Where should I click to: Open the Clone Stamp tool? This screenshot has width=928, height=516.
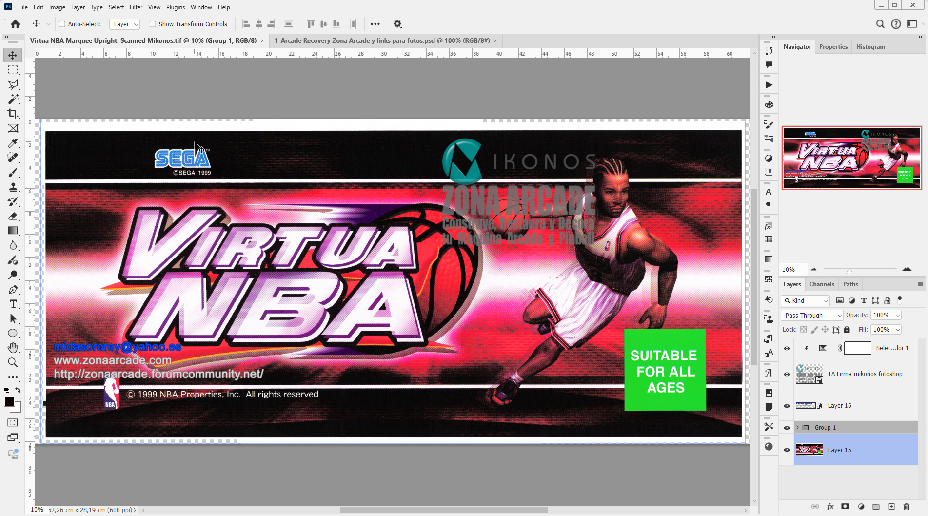point(12,187)
